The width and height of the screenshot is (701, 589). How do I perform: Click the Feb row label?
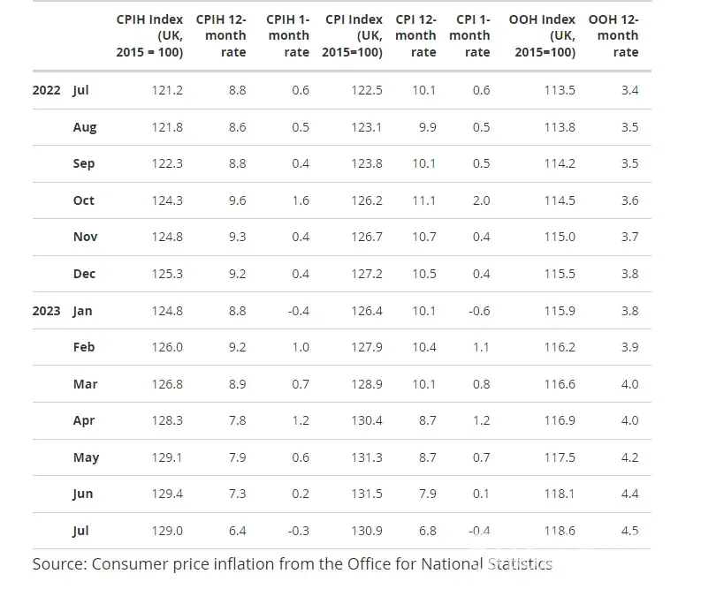(84, 347)
